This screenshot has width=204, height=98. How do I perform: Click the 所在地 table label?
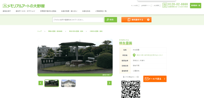pyautogui.click(x=125, y=55)
